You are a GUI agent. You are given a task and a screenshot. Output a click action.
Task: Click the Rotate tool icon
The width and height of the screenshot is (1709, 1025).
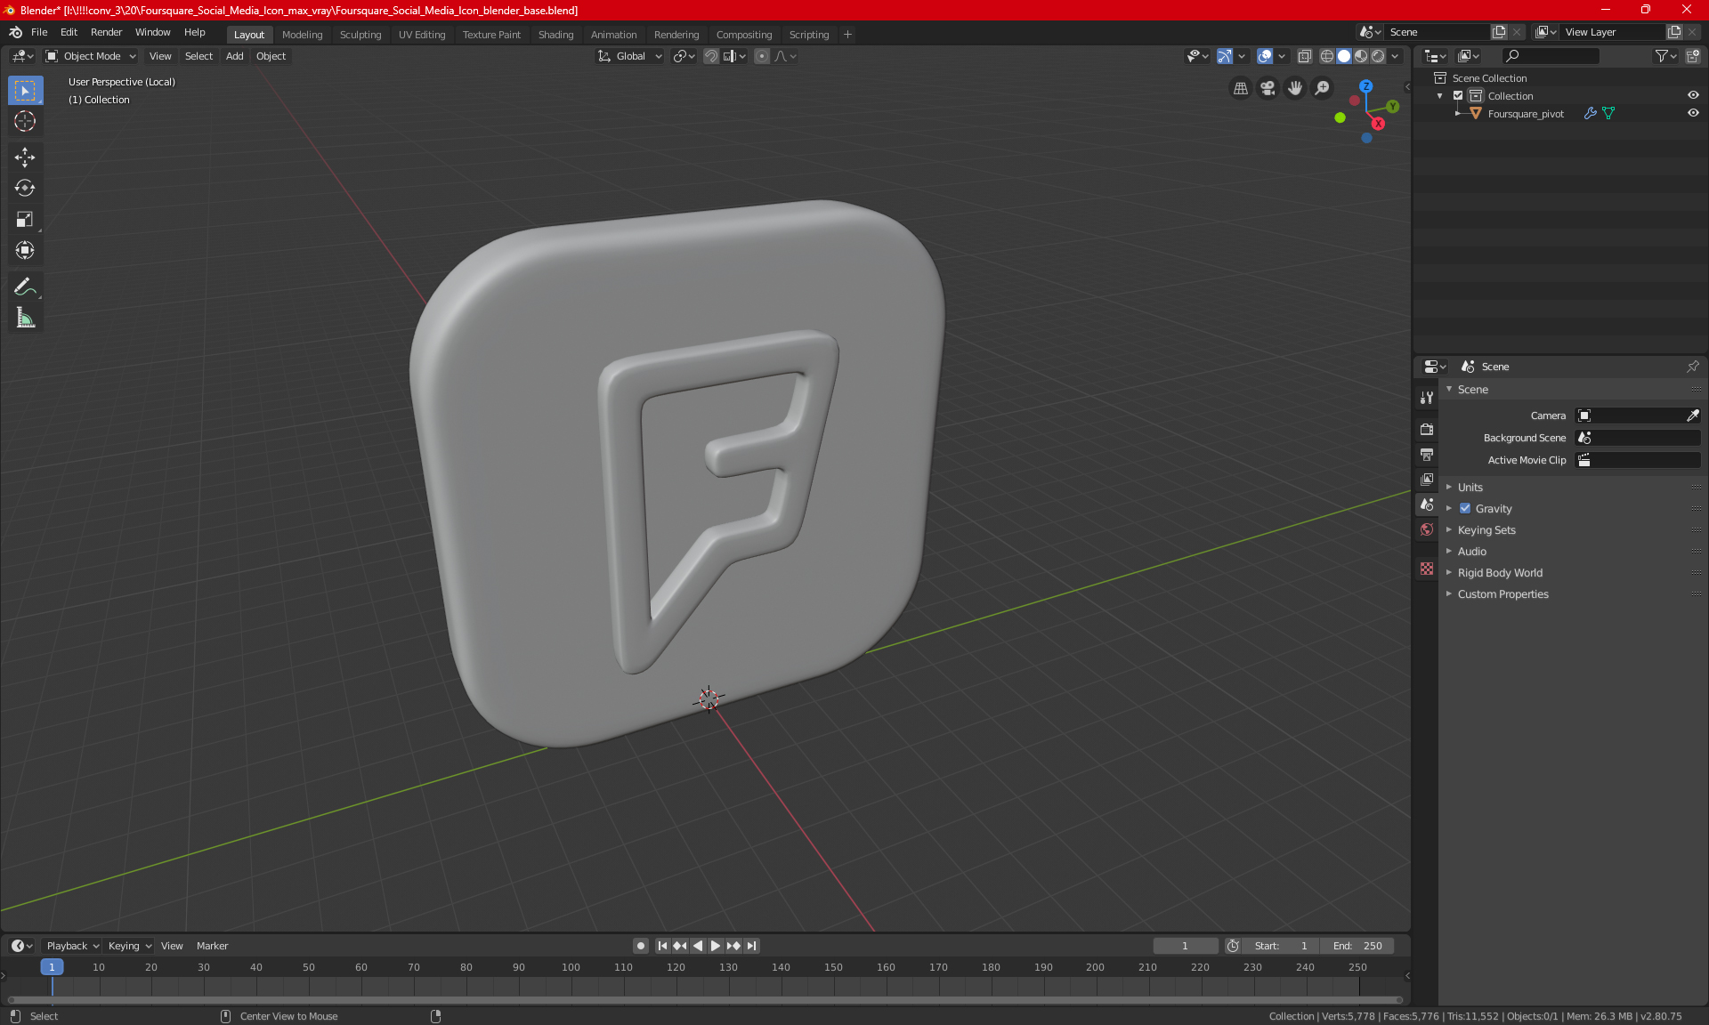click(24, 187)
